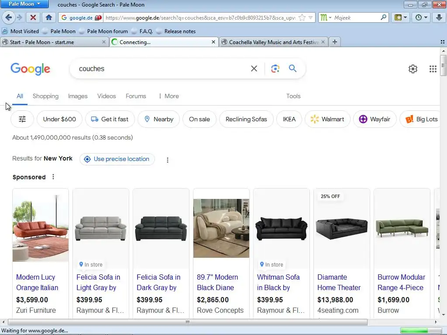Select the IKEA filter chip
Viewport: 447px width, 335px height.
[289, 119]
